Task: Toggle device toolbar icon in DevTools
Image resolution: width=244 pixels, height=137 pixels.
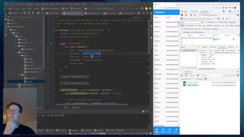Action: pyautogui.click(x=186, y=11)
